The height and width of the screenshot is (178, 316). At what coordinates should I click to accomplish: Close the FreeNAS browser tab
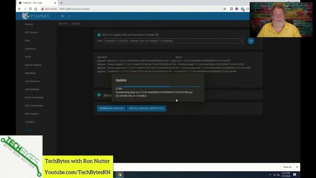tap(55, 3)
